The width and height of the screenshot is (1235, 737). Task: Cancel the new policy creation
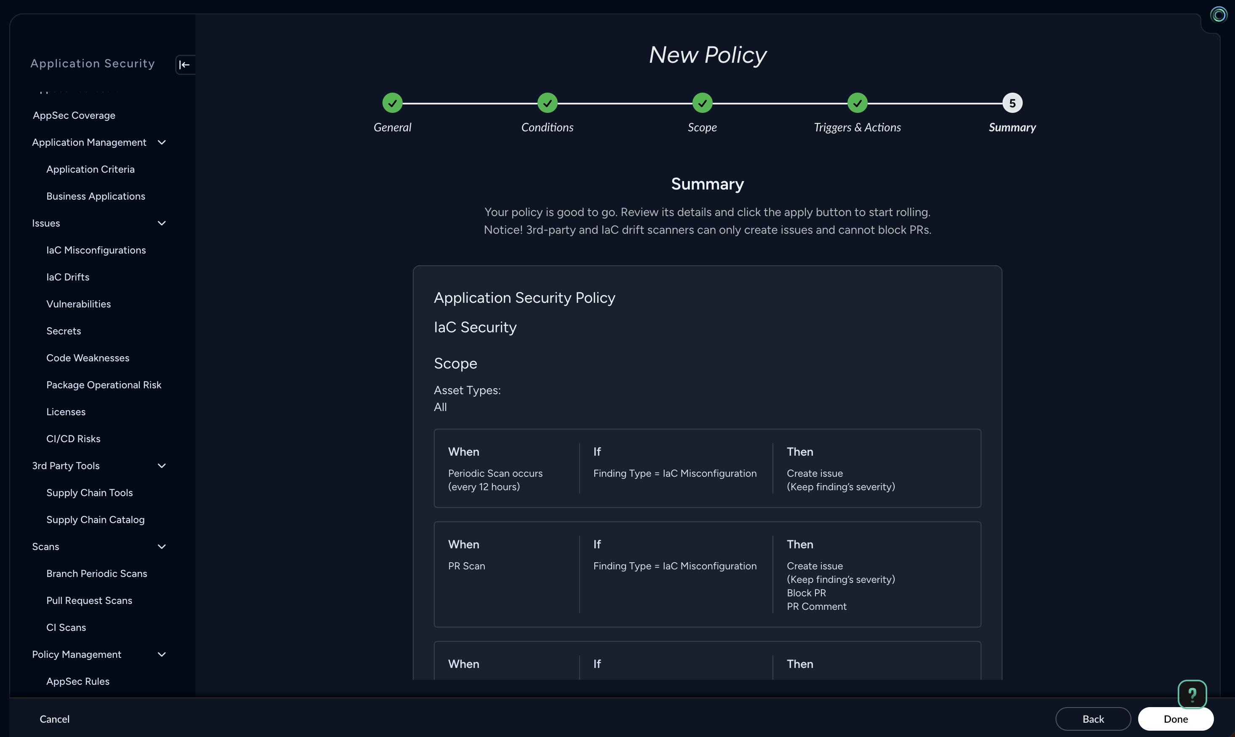coord(55,718)
